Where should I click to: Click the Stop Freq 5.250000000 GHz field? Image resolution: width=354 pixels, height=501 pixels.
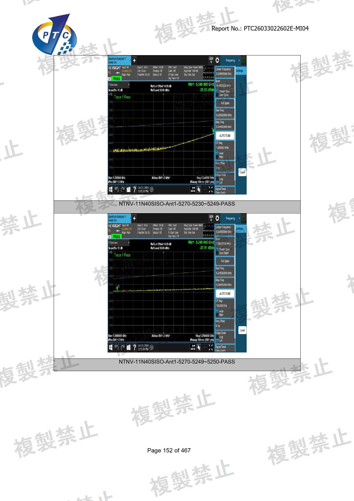(x=225, y=282)
